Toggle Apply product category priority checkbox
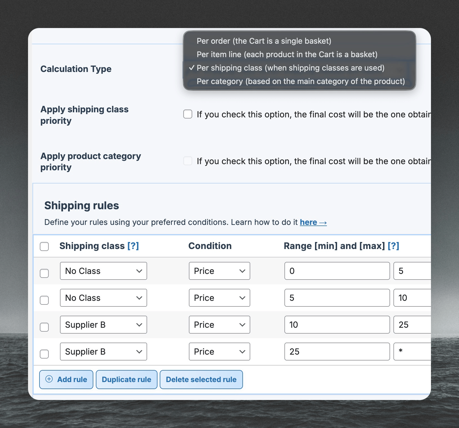The width and height of the screenshot is (459, 428). [x=188, y=161]
